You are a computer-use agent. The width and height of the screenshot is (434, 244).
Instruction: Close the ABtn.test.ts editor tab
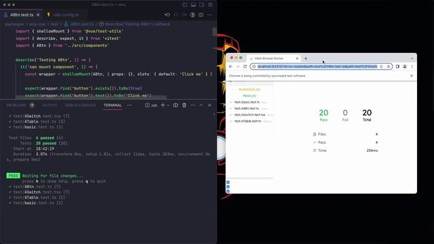coord(38,15)
